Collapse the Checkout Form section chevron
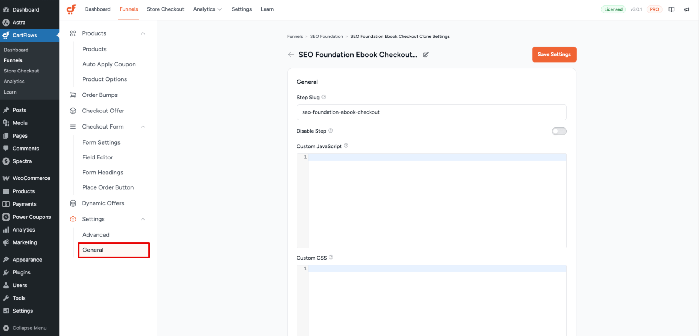 pyautogui.click(x=143, y=127)
